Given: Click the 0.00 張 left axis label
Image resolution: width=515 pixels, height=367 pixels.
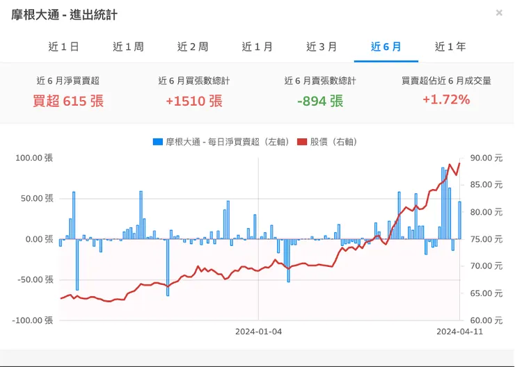Looking at the screenshot, I should (x=40, y=239).
